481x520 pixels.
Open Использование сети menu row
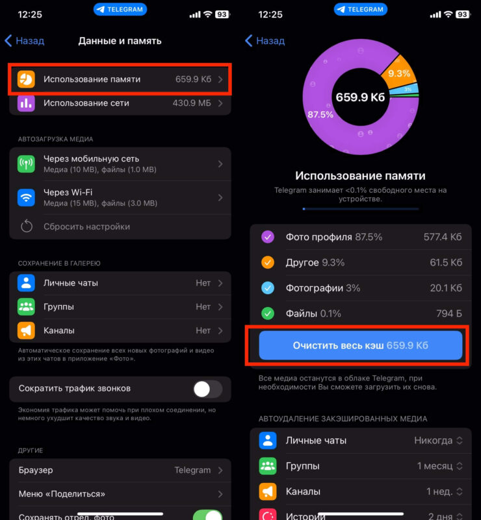tap(120, 103)
